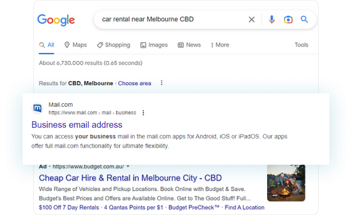The height and width of the screenshot is (215, 352).
Task: Open the Budget PreCheck sitelink
Action: click(x=194, y=208)
